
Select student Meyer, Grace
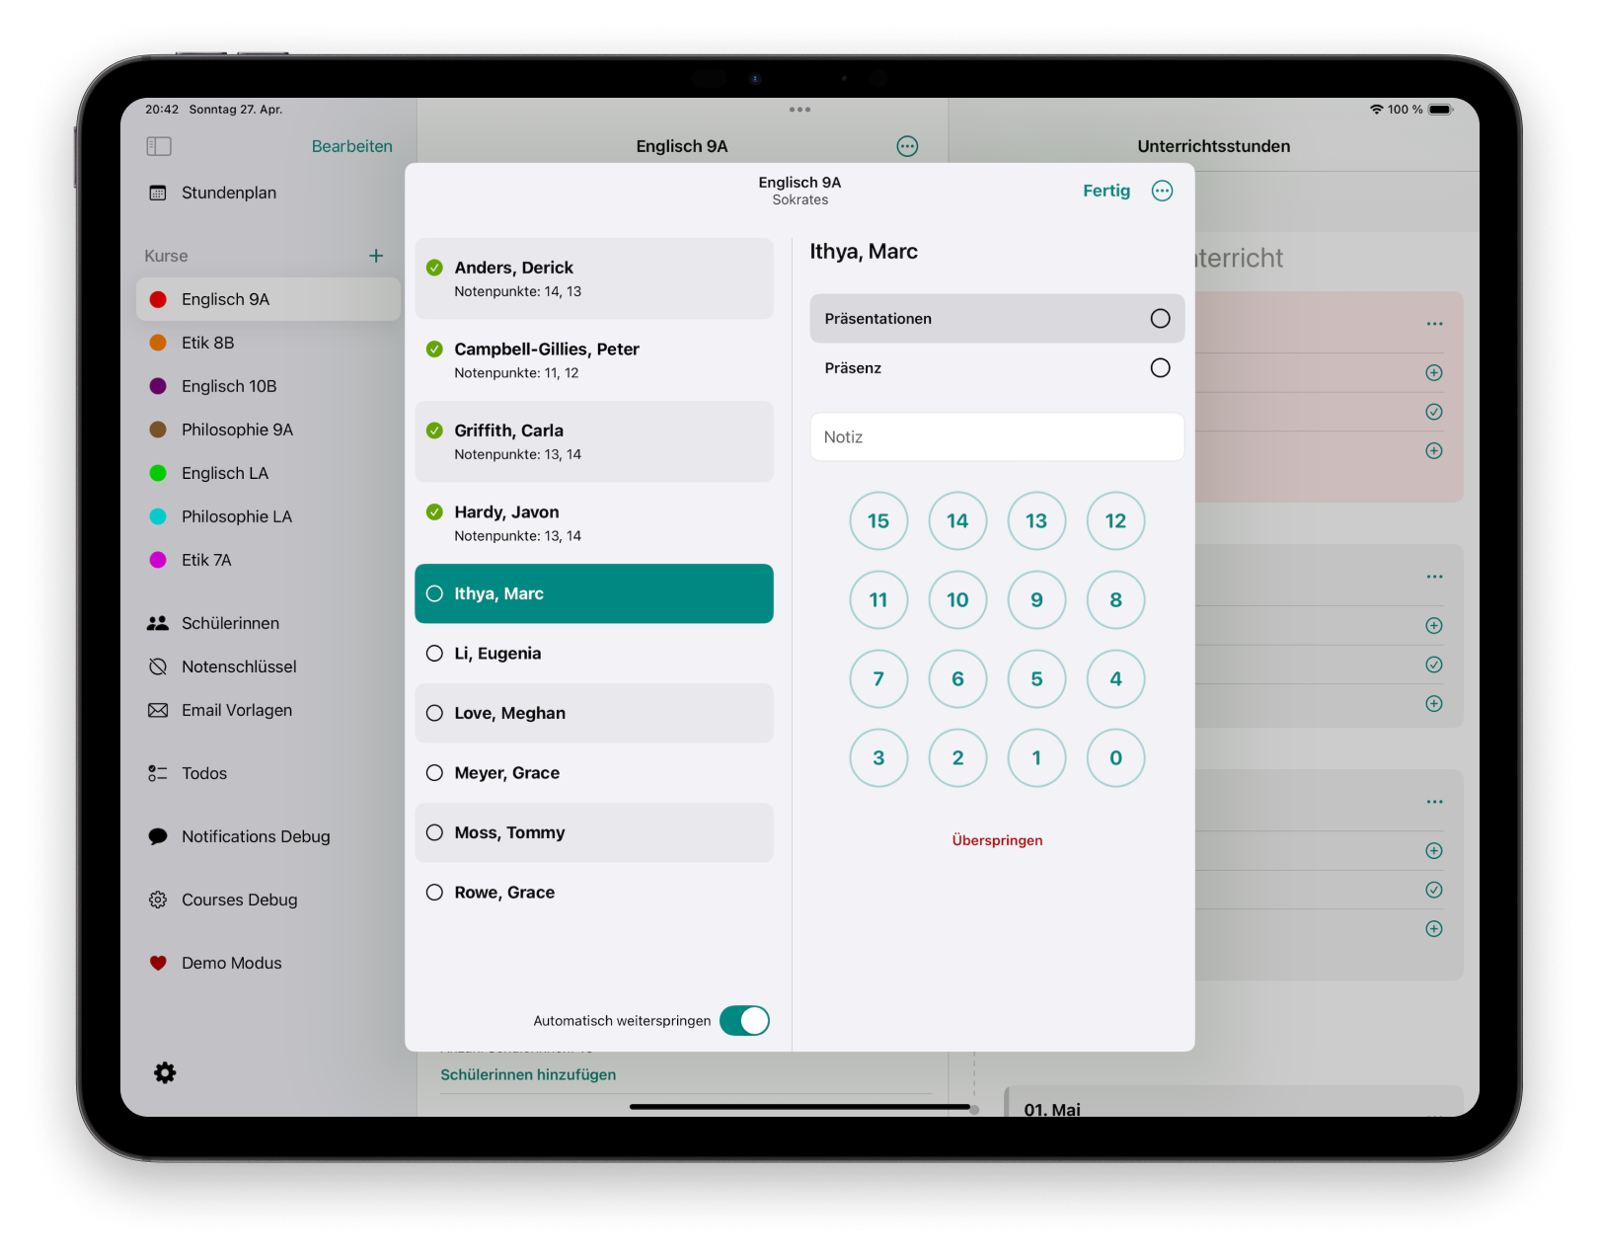tap(594, 772)
